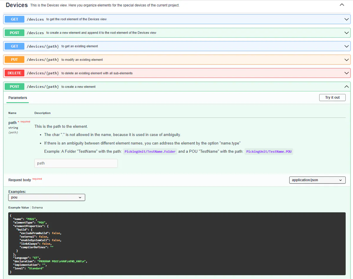Collapse the Devices section chevron
The width and height of the screenshot is (353, 279).
point(342,5)
